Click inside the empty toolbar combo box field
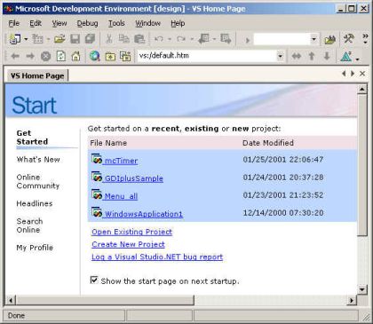Screen dimensions: 373x324 (282, 39)
